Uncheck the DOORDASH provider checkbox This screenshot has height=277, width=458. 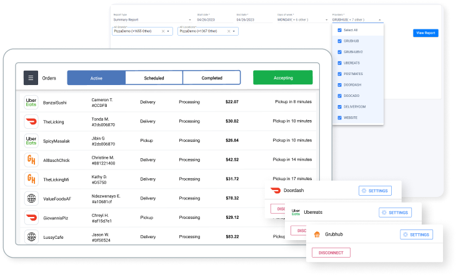point(339,84)
